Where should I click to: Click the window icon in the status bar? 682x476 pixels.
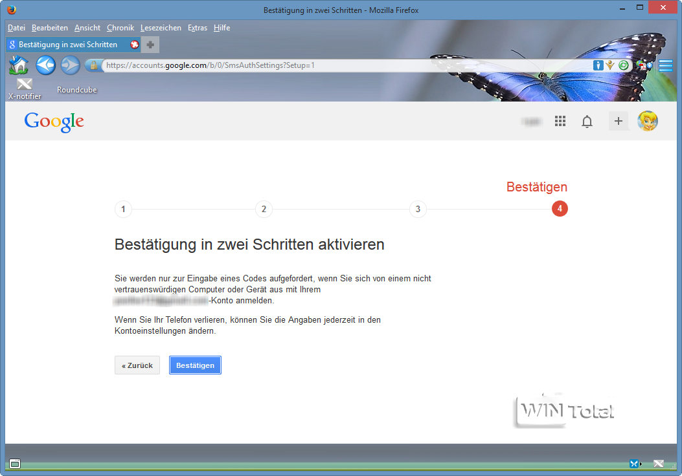(x=15, y=464)
